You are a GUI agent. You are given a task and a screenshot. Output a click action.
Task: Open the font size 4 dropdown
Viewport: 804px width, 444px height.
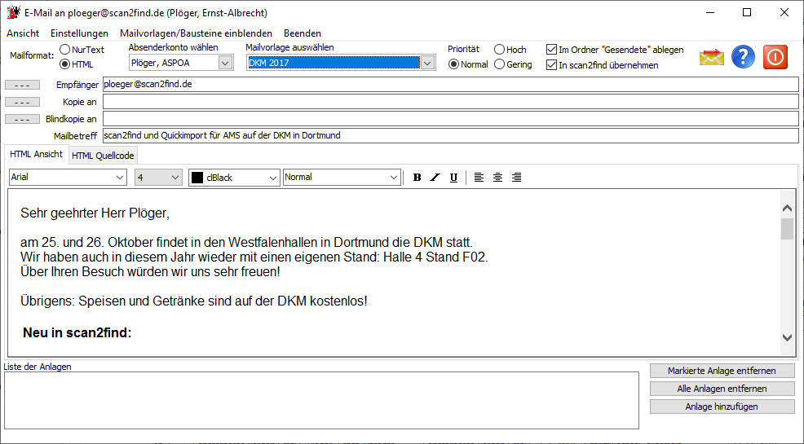point(175,177)
